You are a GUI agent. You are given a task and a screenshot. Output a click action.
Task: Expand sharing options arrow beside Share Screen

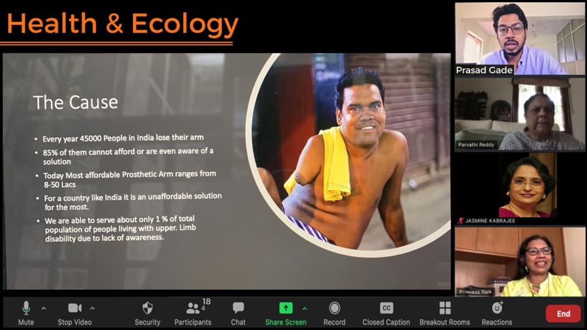(304, 308)
